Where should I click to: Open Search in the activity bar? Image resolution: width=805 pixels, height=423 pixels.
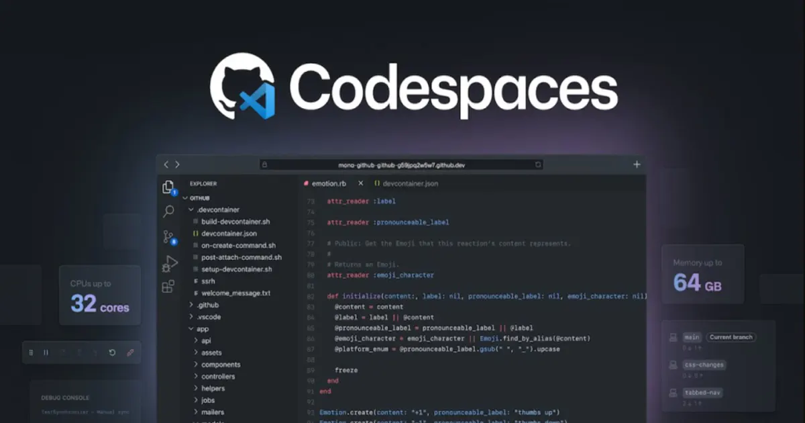167,211
